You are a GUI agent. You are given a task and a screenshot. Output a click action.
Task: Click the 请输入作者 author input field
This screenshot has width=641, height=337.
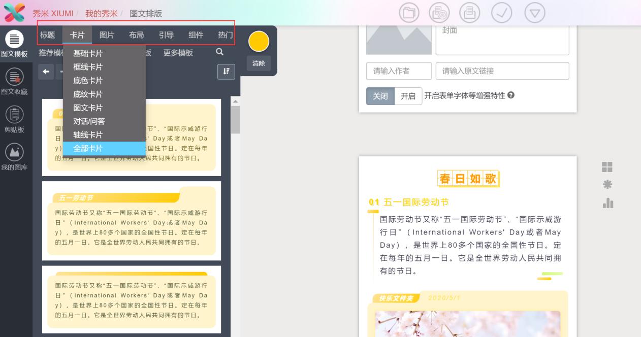click(399, 71)
